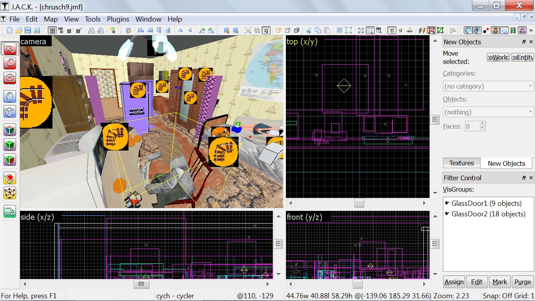Select the Magnify zoom tool

pyautogui.click(x=10, y=63)
